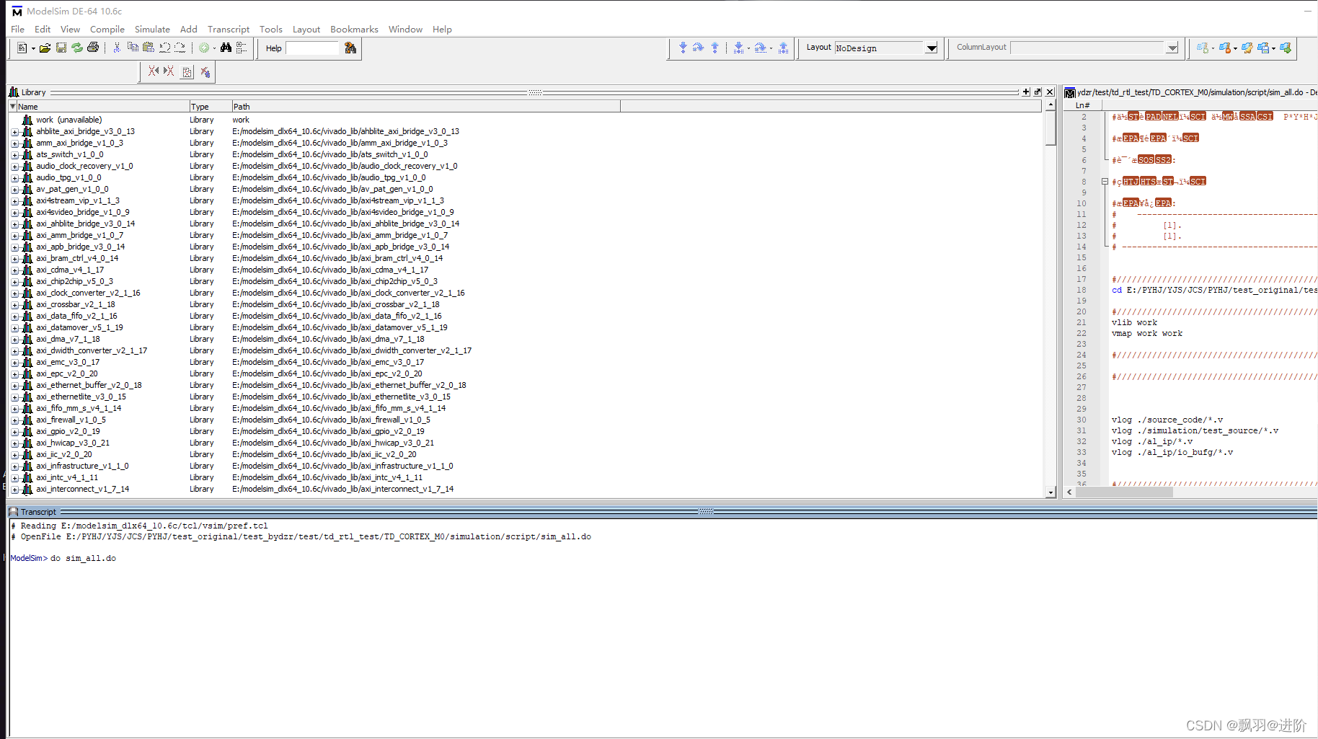The height and width of the screenshot is (739, 1318).
Task: Click the editor horizontal scrollbar thumb
Action: click(1124, 492)
